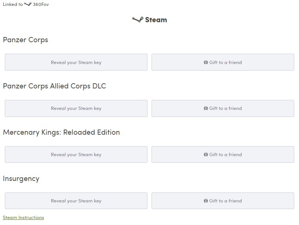Select the Panzer Corps title heading
The width and height of the screenshot is (299, 225).
(25, 40)
